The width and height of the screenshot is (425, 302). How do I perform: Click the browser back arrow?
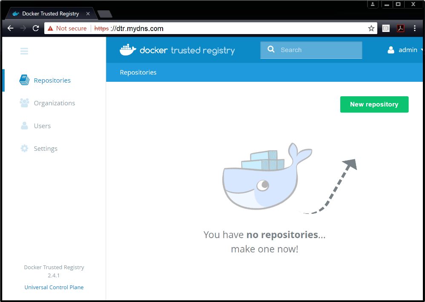[11, 28]
